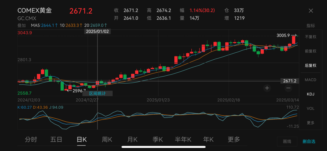
Task: Expand 更多 indicators in right sidebar
Action: [x=310, y=123]
